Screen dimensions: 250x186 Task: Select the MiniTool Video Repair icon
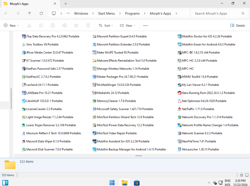click(94, 133)
